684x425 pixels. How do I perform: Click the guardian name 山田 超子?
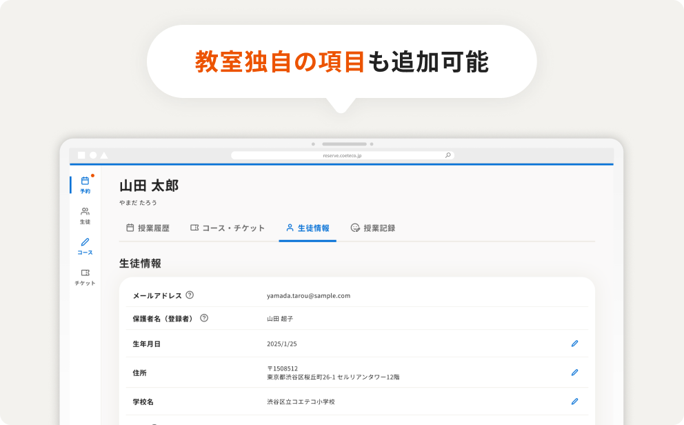280,319
